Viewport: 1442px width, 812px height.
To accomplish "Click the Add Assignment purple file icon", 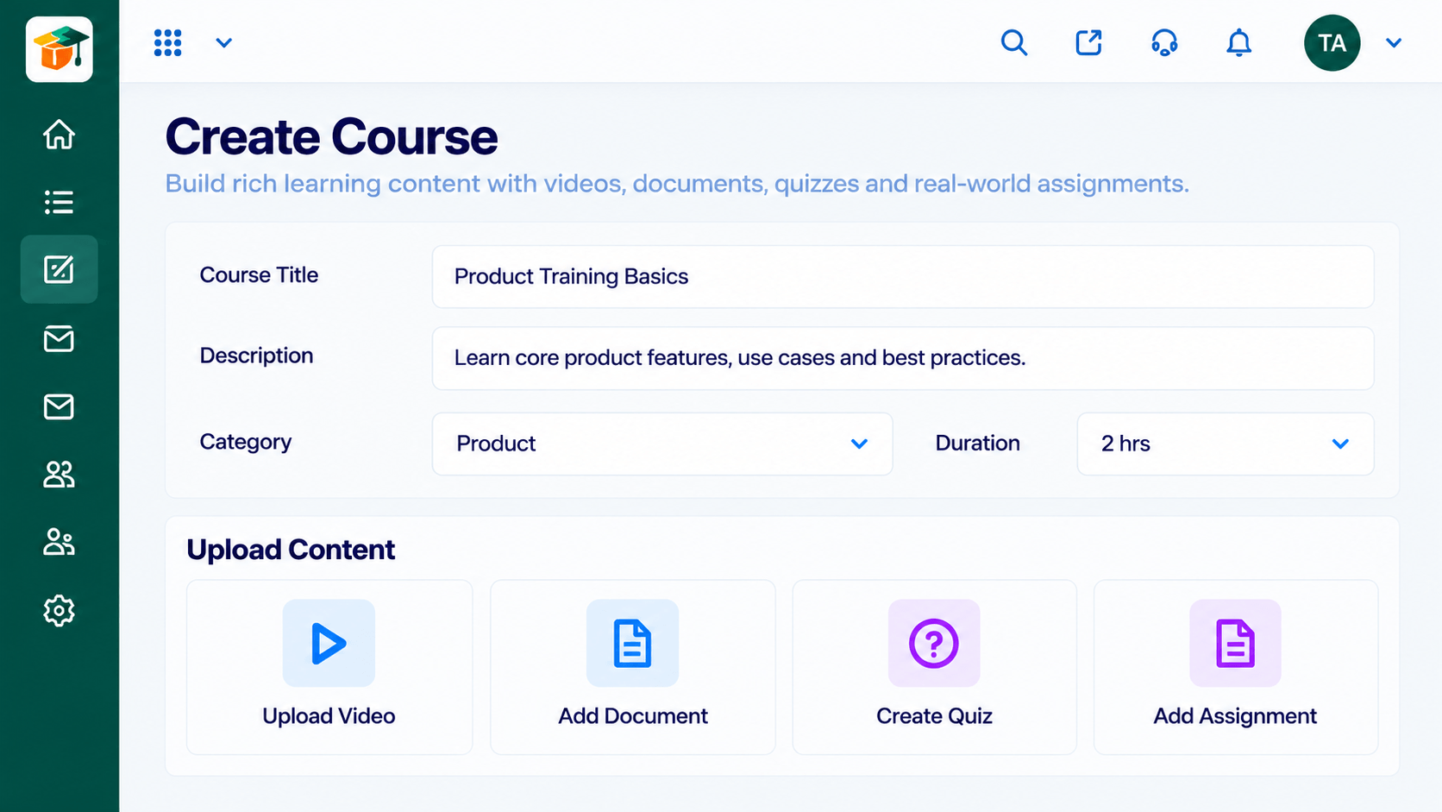I will (x=1235, y=643).
